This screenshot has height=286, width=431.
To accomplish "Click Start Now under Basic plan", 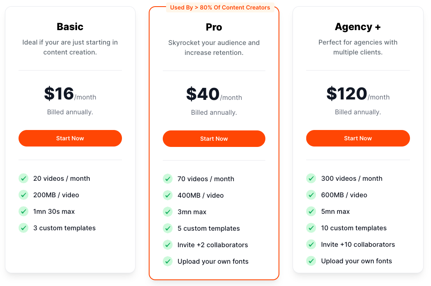I will click(x=70, y=138).
